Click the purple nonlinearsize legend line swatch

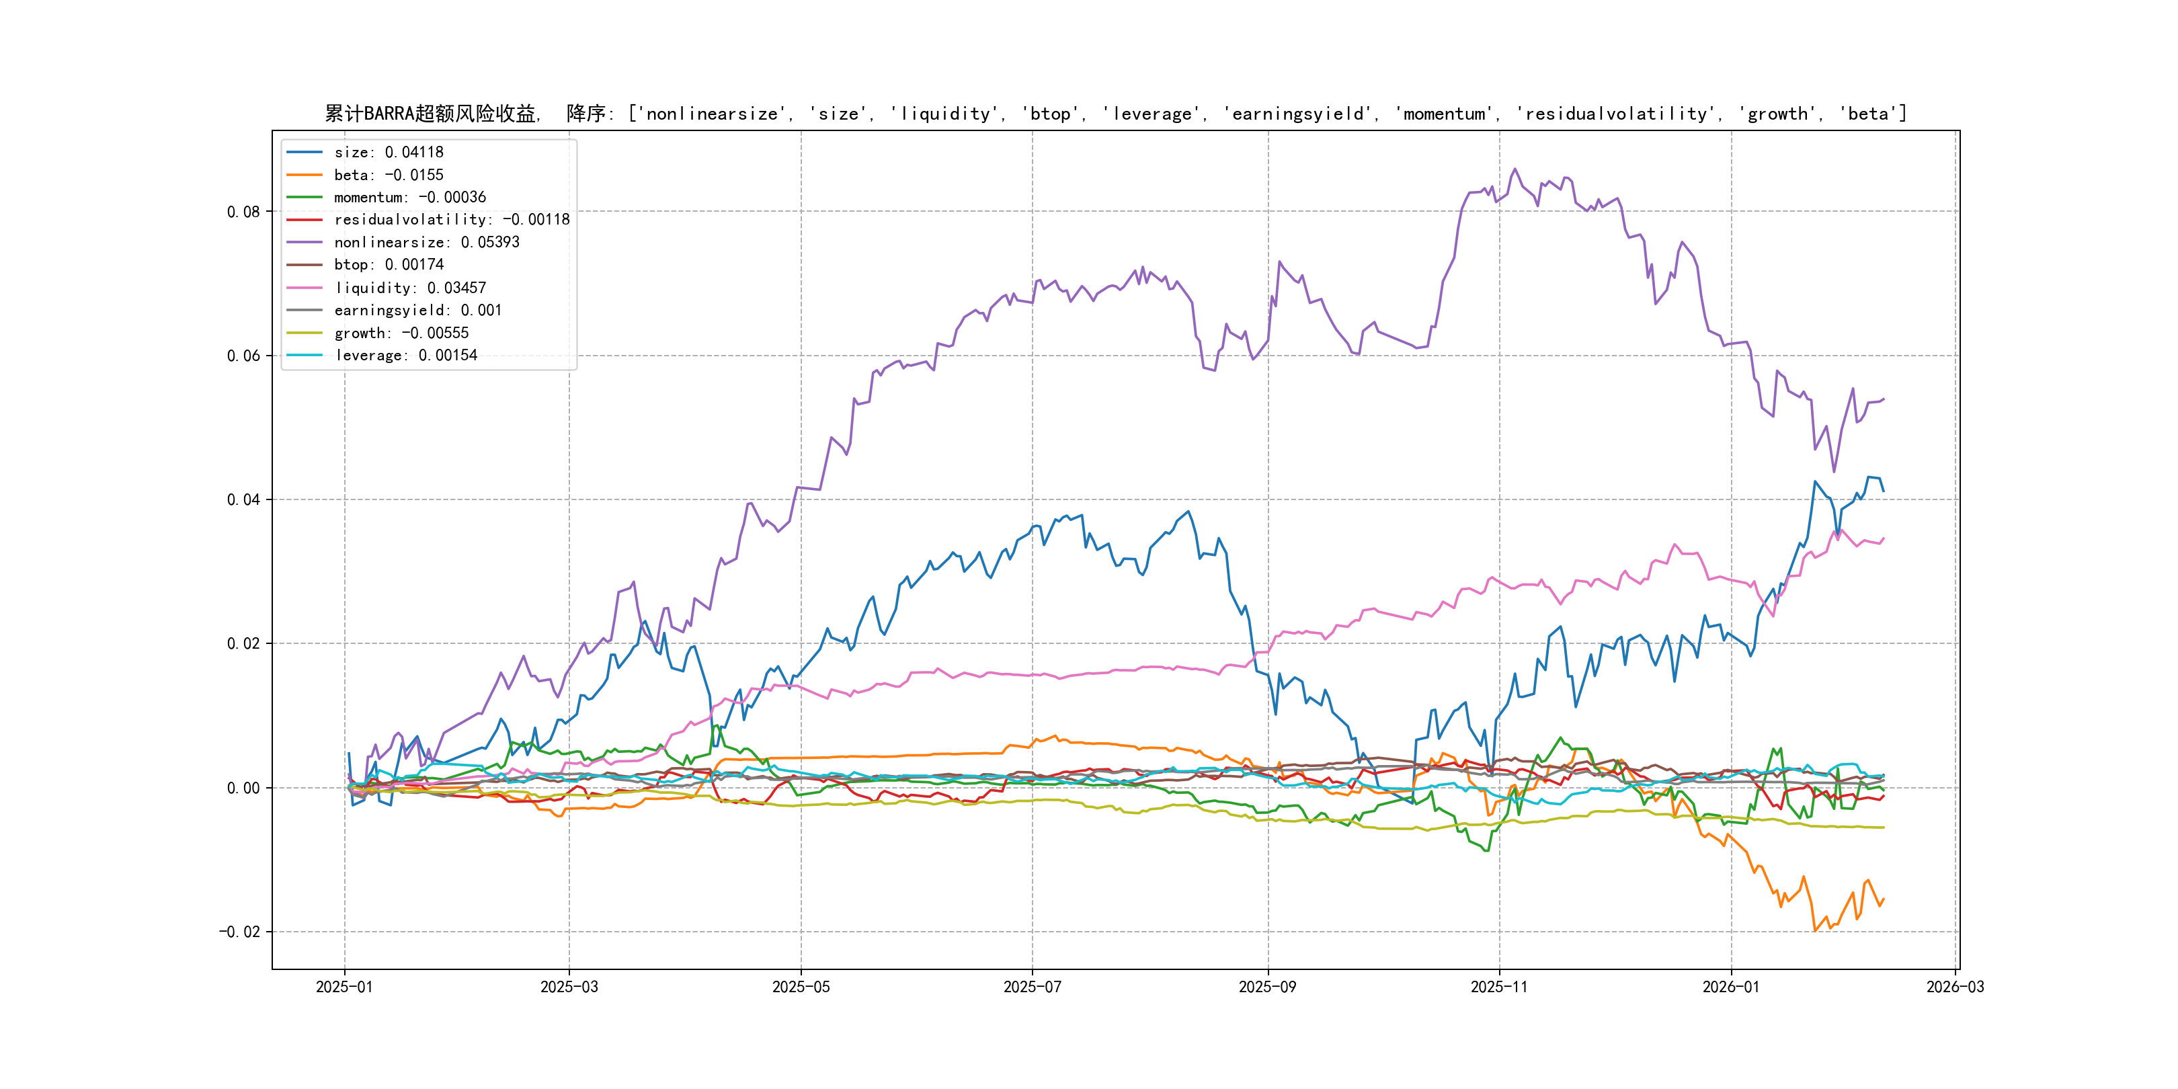[305, 243]
